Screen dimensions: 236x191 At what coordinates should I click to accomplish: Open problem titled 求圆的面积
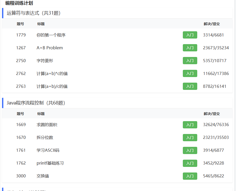47,125
